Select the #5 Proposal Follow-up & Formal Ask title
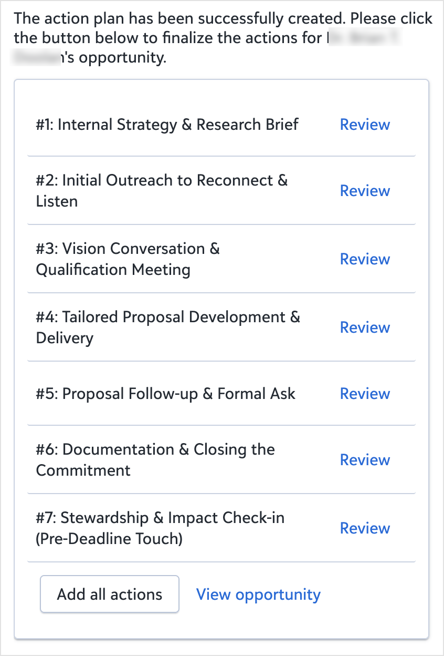 165,394
